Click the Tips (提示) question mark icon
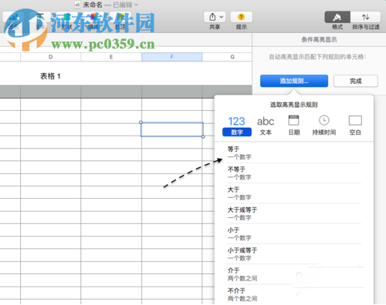The height and width of the screenshot is (305, 386). pos(241,17)
